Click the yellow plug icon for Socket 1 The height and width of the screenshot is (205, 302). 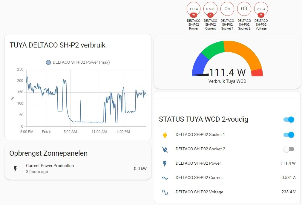[165, 135]
